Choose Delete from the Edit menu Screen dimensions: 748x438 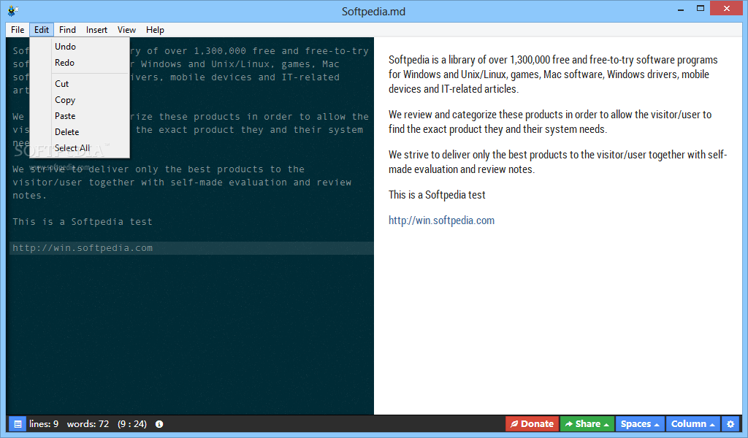pyautogui.click(x=80, y=132)
